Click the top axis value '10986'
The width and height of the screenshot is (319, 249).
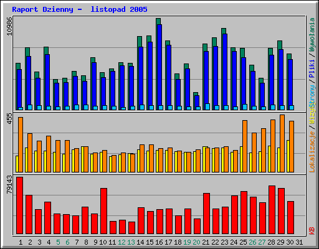(9, 26)
